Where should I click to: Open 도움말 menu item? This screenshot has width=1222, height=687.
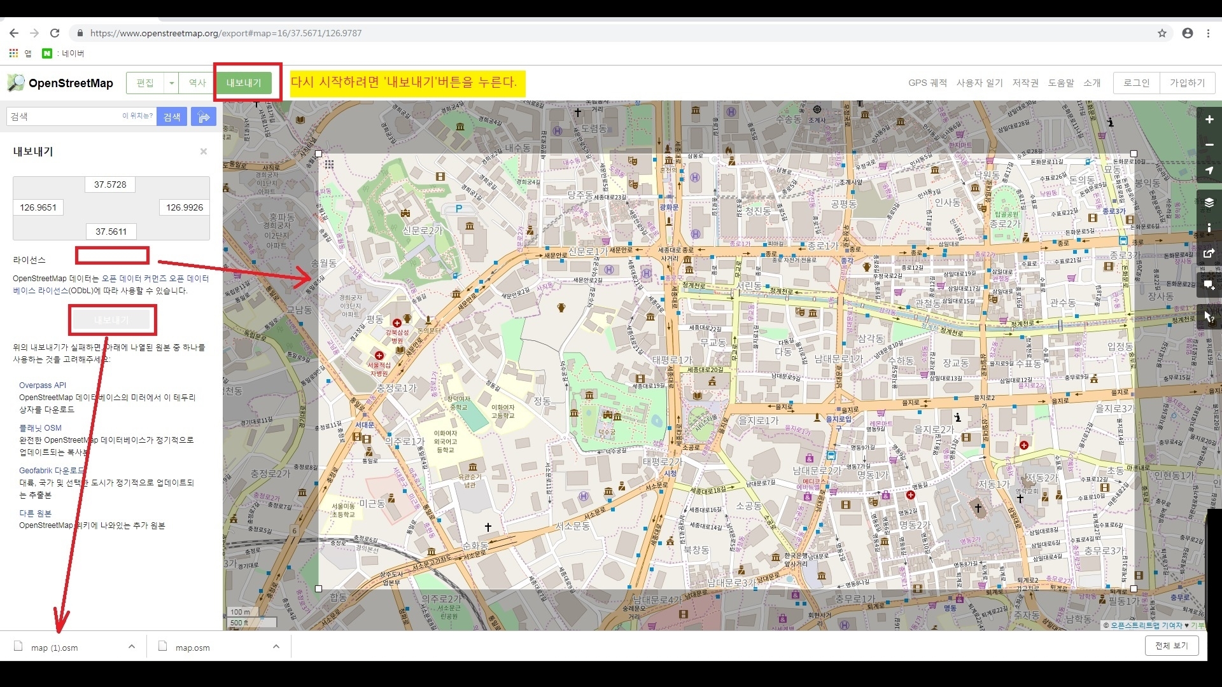click(x=1061, y=83)
